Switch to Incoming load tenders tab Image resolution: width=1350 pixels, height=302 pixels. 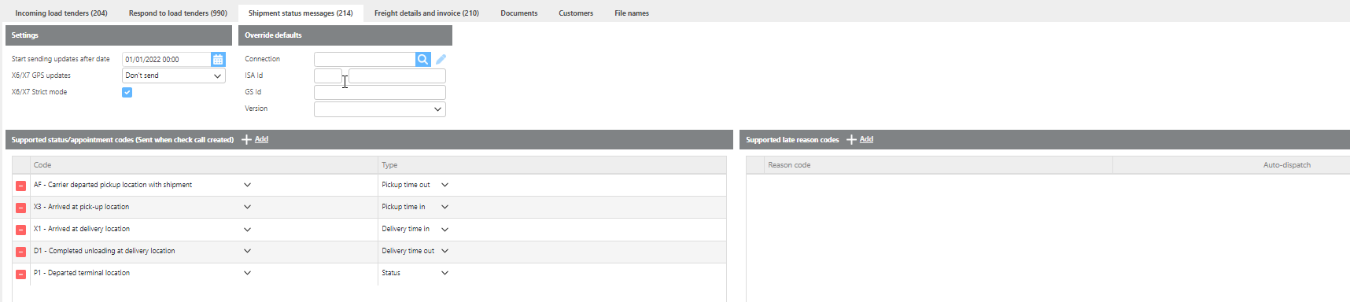[61, 13]
